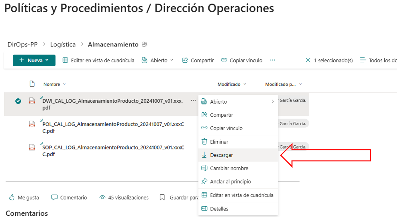This screenshot has height=217, width=397.
Task: Click the Eliminar trash icon
Action: 204,142
